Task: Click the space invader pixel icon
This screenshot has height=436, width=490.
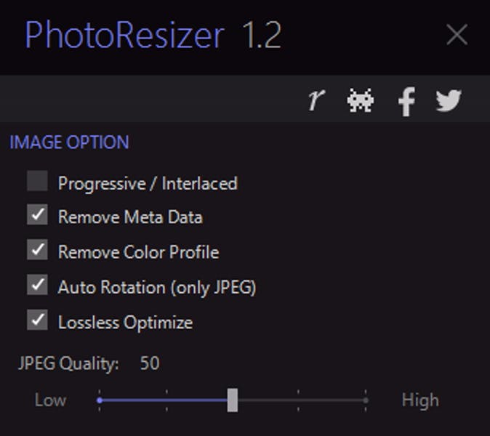Action: pyautogui.click(x=361, y=100)
